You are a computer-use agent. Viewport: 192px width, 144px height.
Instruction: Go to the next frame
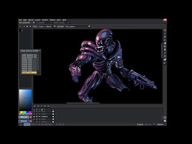pyautogui.click(x=45, y=106)
